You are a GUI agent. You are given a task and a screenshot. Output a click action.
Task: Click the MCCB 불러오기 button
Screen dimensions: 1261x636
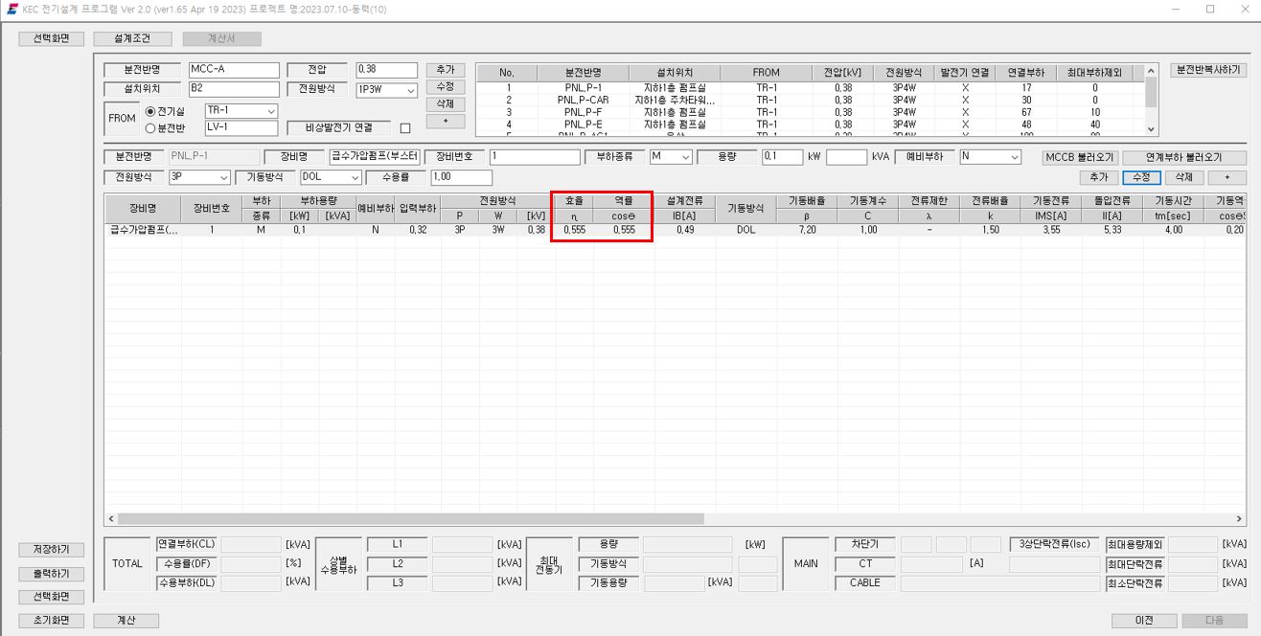point(1080,157)
